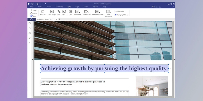Screen dimensions: 203x101
Task: Show the comments side panel
Action: (30, 33)
